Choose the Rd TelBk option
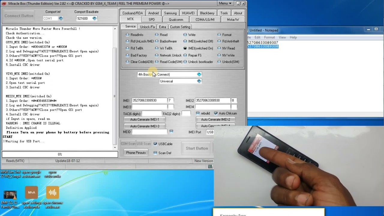Screen dimensions: 384x216 coord(127,48)
